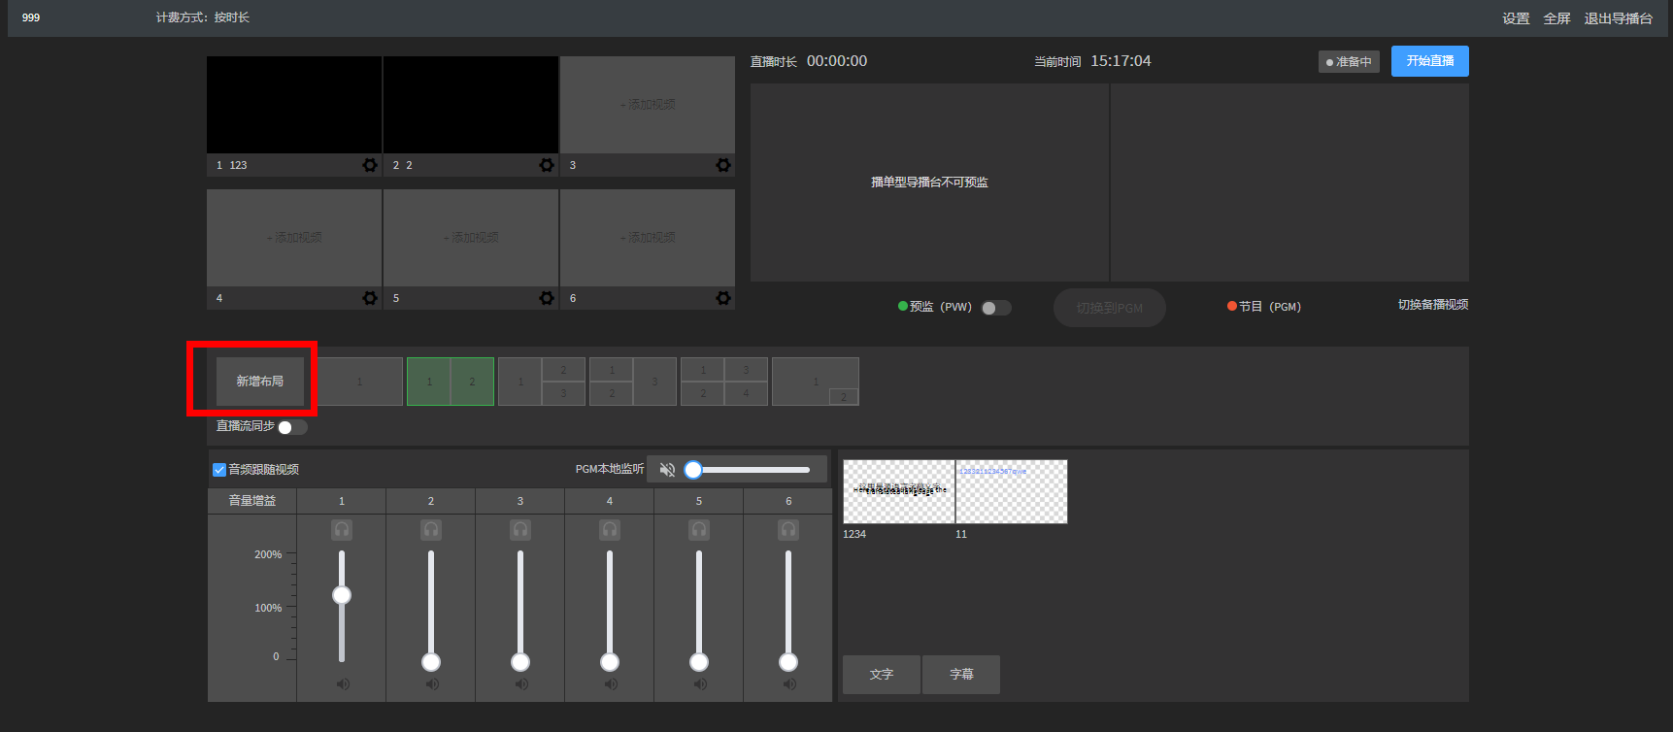Uncheck the 音频跟随视频 checkbox
Image resolution: width=1673 pixels, height=732 pixels.
coord(219,470)
